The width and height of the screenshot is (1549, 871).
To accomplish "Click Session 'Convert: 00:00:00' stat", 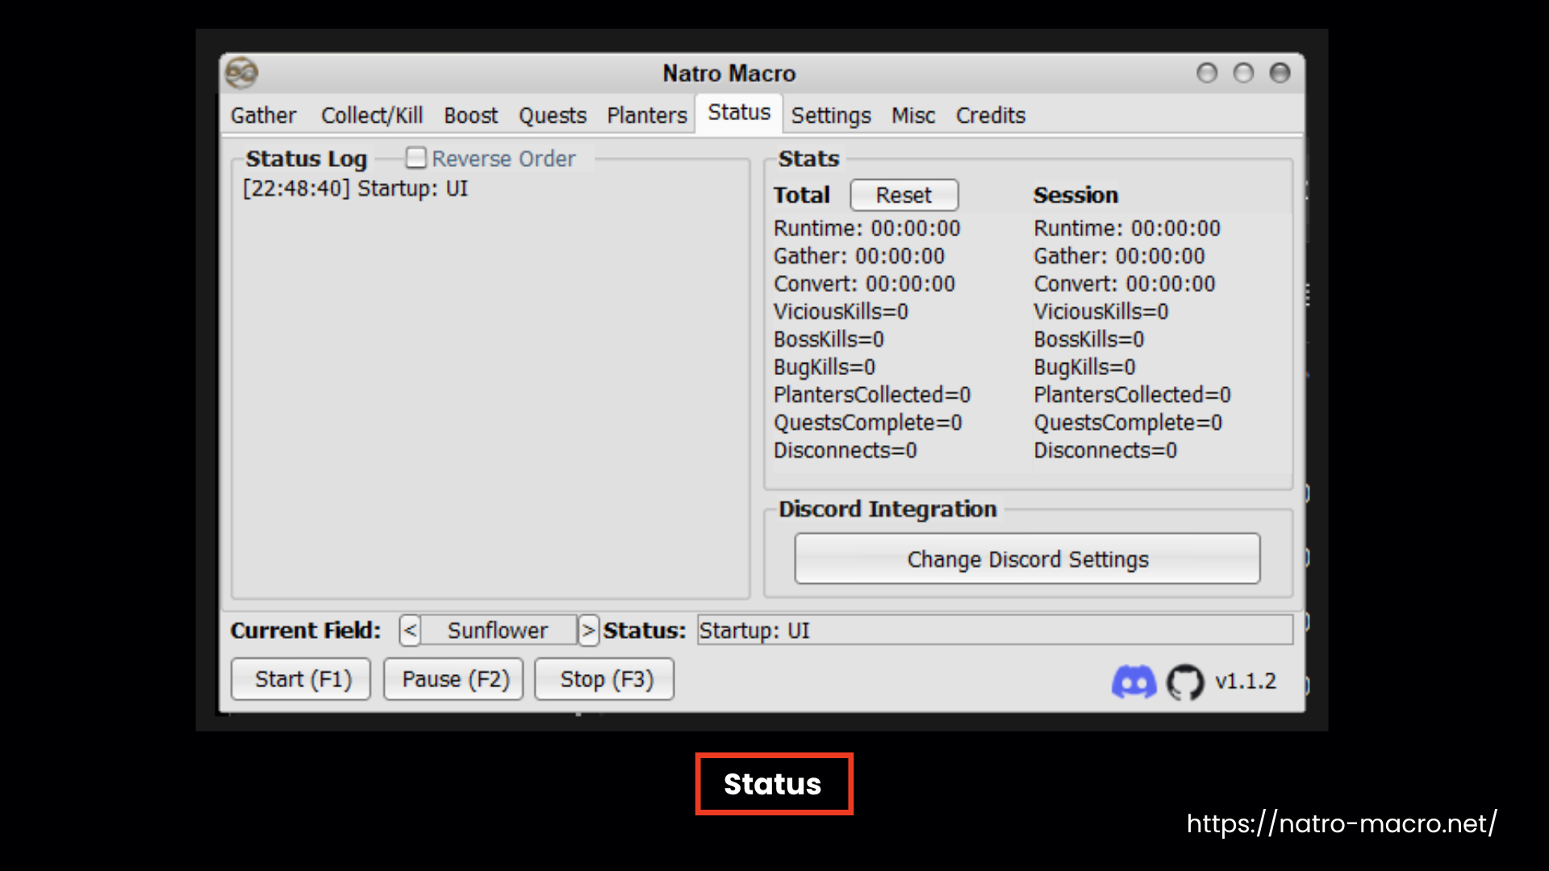I will click(1125, 285).
